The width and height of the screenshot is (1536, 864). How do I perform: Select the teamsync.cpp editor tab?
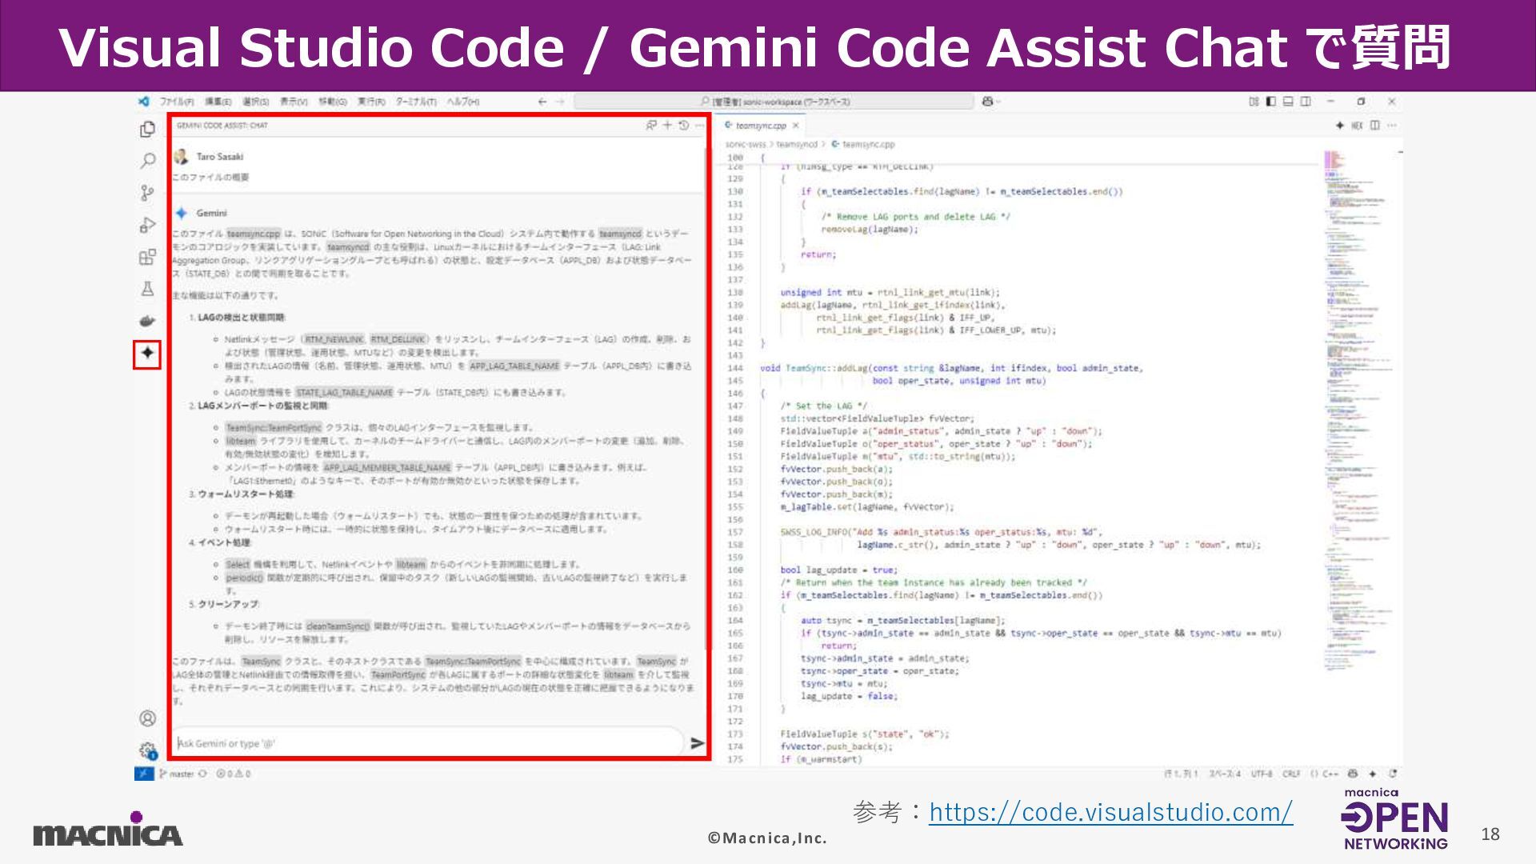coord(760,126)
